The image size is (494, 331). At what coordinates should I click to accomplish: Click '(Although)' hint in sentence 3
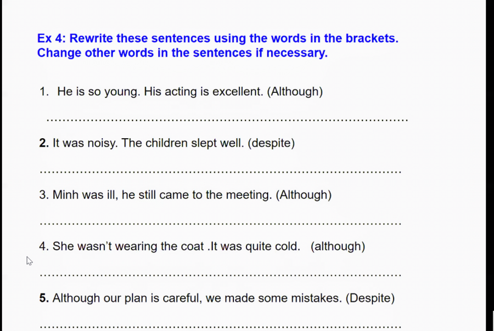click(x=304, y=195)
